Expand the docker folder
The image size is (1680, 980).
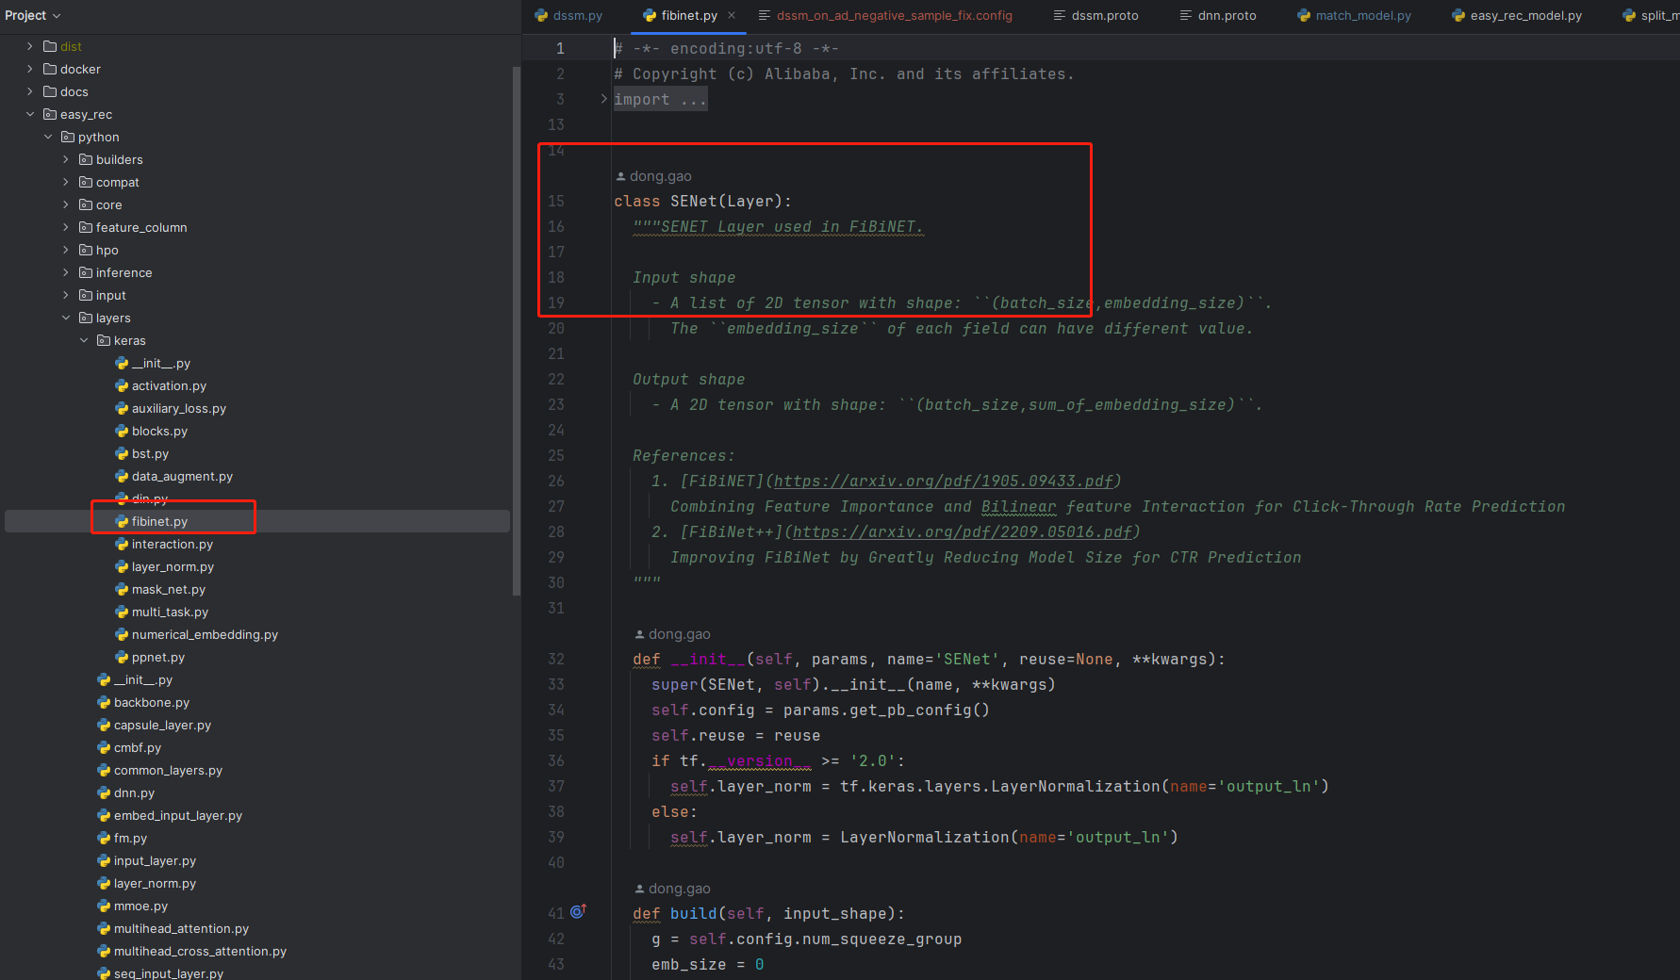click(x=30, y=69)
